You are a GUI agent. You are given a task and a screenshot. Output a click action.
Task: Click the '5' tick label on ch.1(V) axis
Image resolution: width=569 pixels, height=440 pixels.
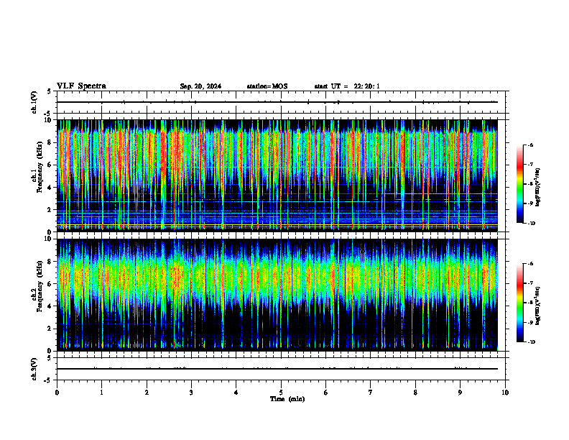click(x=49, y=92)
